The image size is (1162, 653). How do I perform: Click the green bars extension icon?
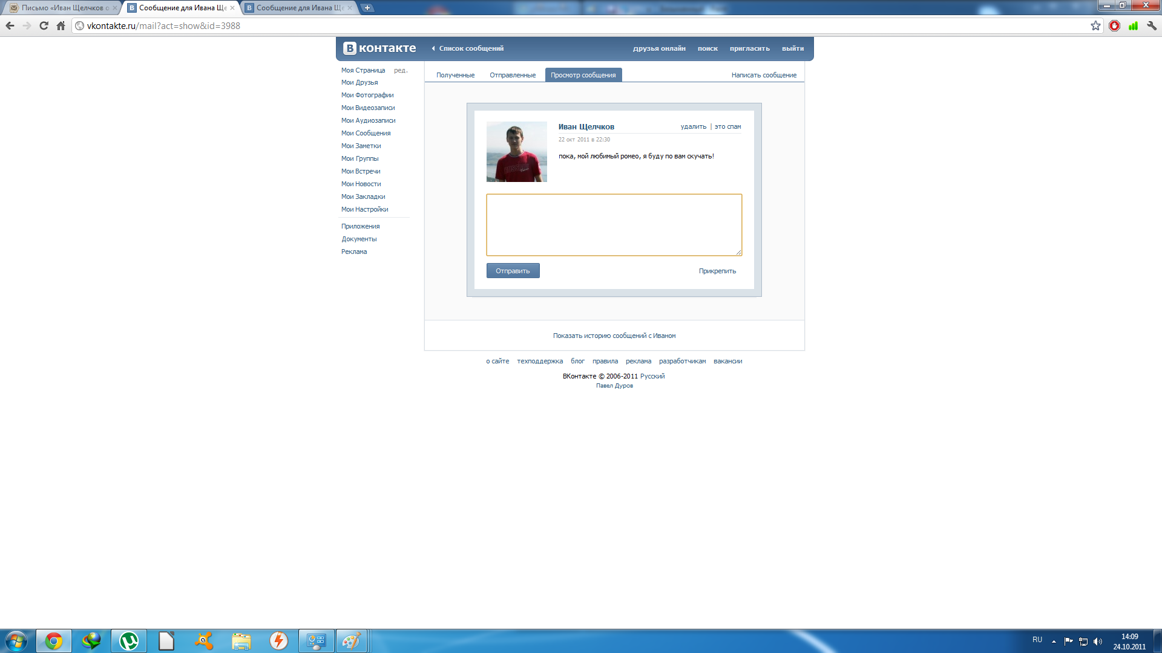(1133, 26)
